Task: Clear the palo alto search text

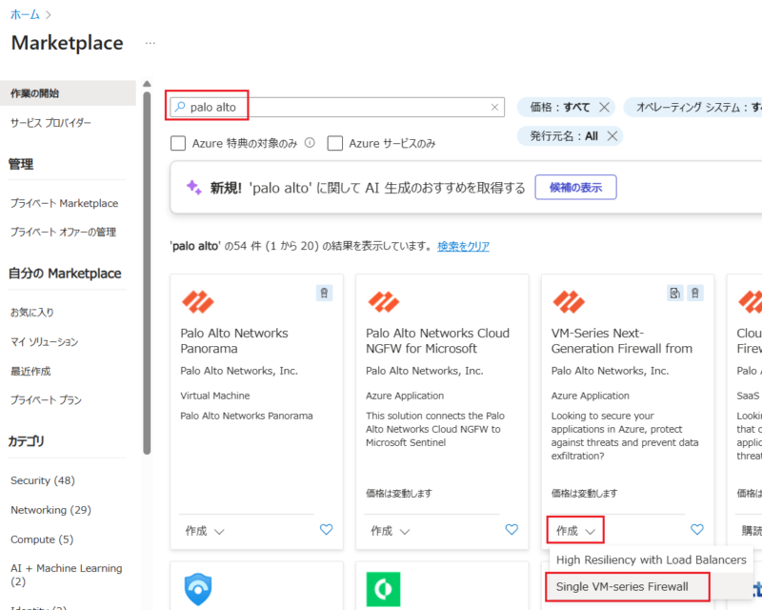Action: point(494,107)
